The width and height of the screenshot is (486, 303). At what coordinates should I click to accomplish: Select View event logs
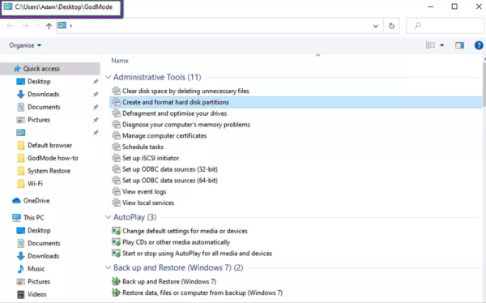pos(144,191)
